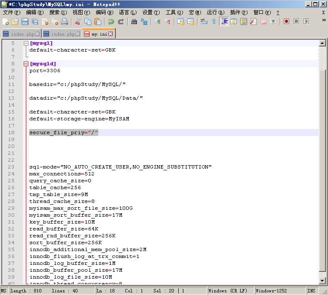Save the current file with floppy icon
The image size is (328, 295).
25,22
